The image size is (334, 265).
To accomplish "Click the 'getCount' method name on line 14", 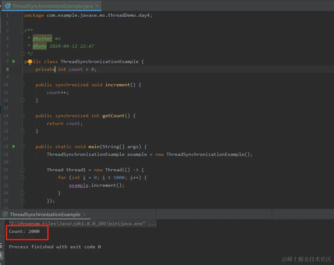I will point(113,116).
